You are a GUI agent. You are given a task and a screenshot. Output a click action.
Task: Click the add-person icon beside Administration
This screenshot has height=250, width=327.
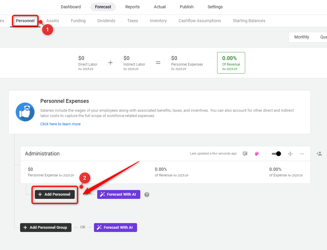point(319,154)
